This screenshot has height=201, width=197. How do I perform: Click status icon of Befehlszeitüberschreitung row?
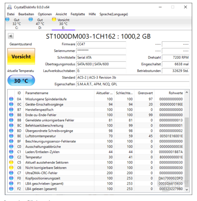[x=11, y=125]
